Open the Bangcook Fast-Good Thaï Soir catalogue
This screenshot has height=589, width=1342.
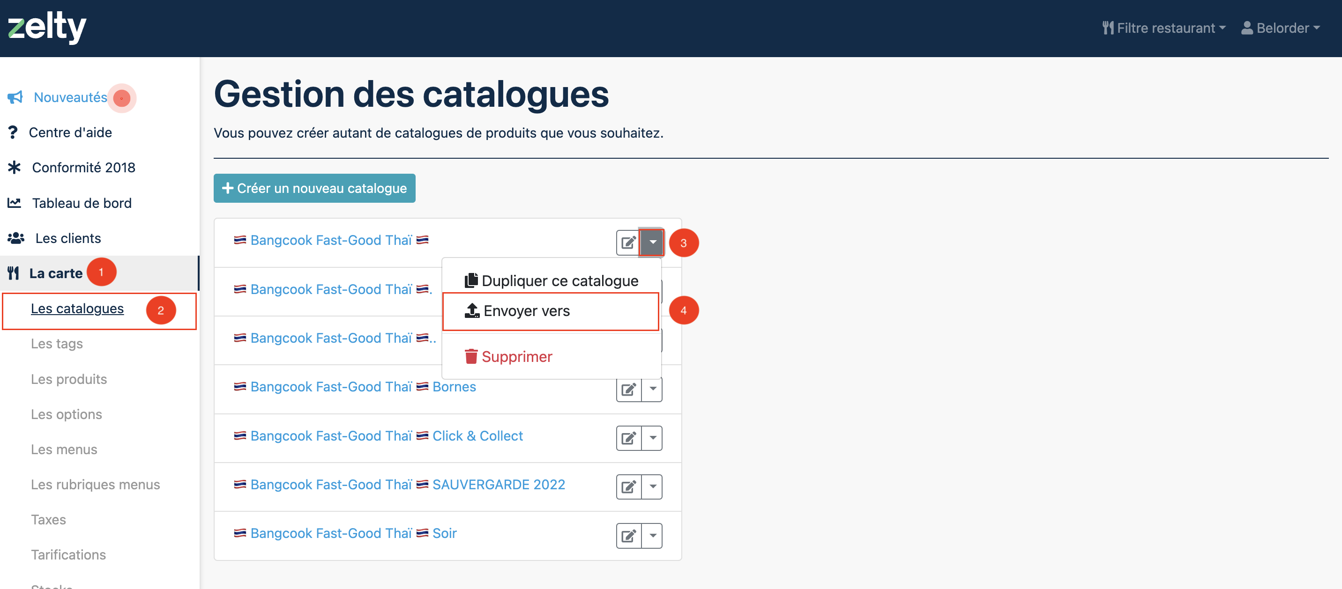coord(345,533)
